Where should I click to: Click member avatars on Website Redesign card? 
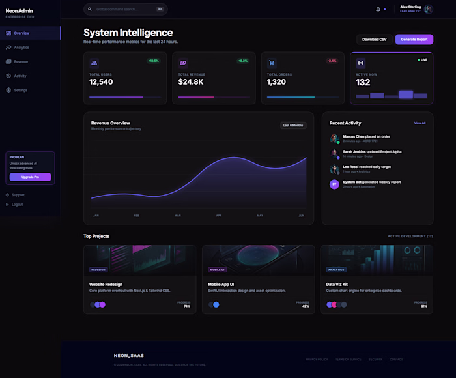(x=98, y=304)
